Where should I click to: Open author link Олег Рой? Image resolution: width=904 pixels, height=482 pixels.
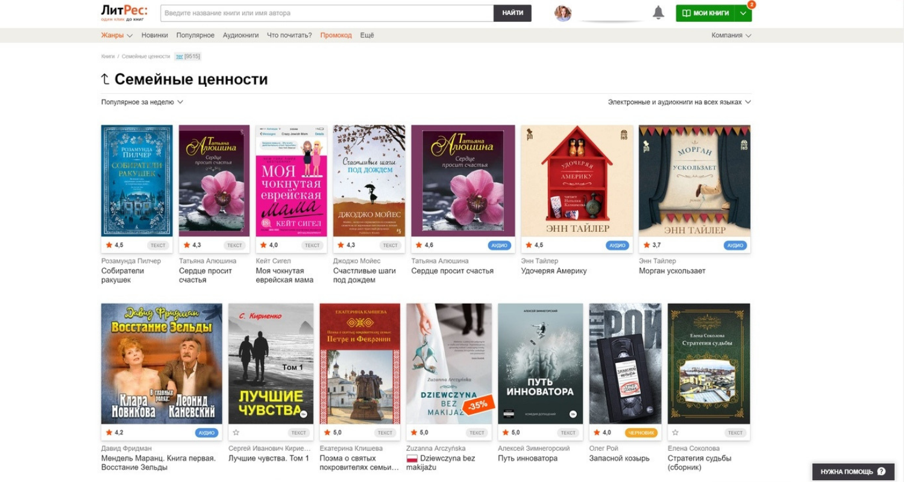tap(604, 448)
